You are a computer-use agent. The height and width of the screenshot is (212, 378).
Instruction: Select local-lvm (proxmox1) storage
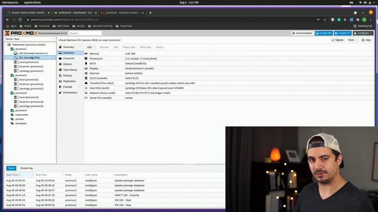click(x=31, y=67)
